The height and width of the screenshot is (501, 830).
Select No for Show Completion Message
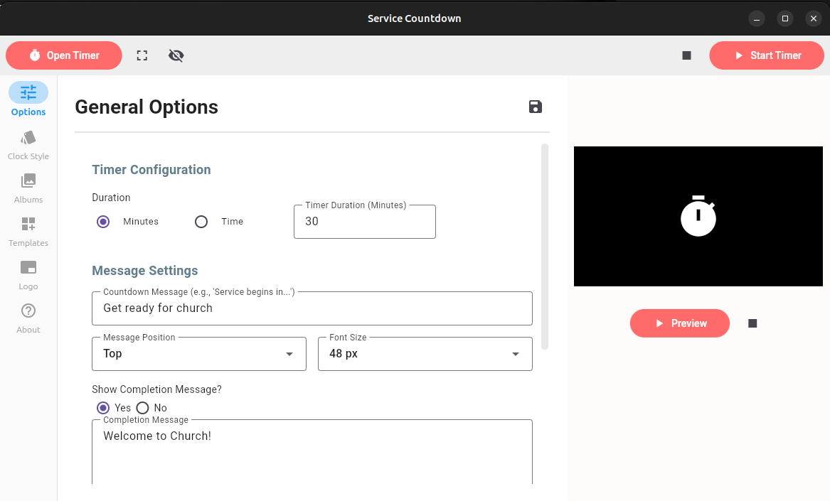[x=143, y=408]
